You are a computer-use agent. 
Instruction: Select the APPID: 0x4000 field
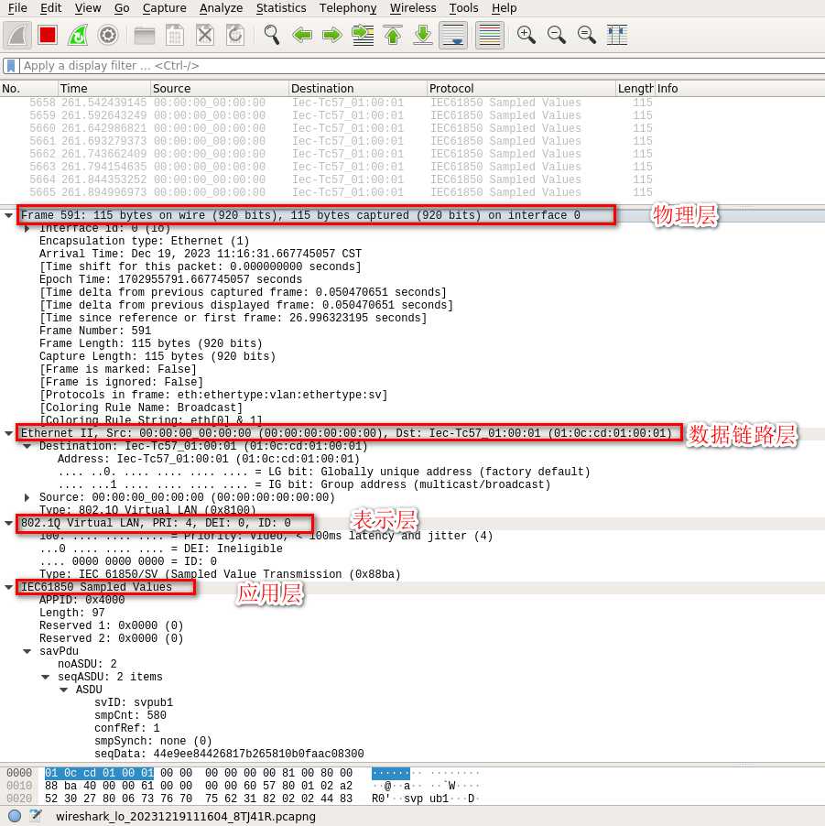coord(82,600)
